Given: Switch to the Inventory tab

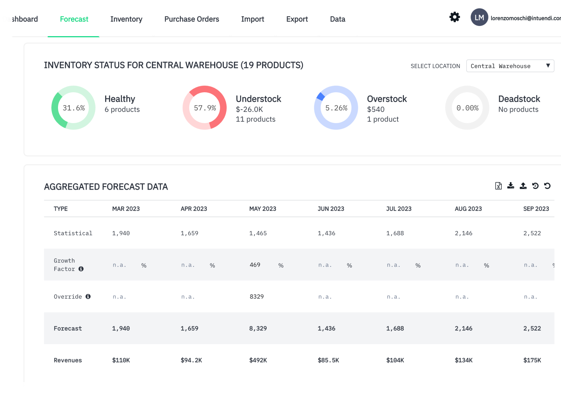Looking at the screenshot, I should (126, 19).
